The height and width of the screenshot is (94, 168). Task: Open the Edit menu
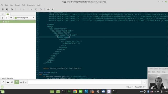coord(7,5)
